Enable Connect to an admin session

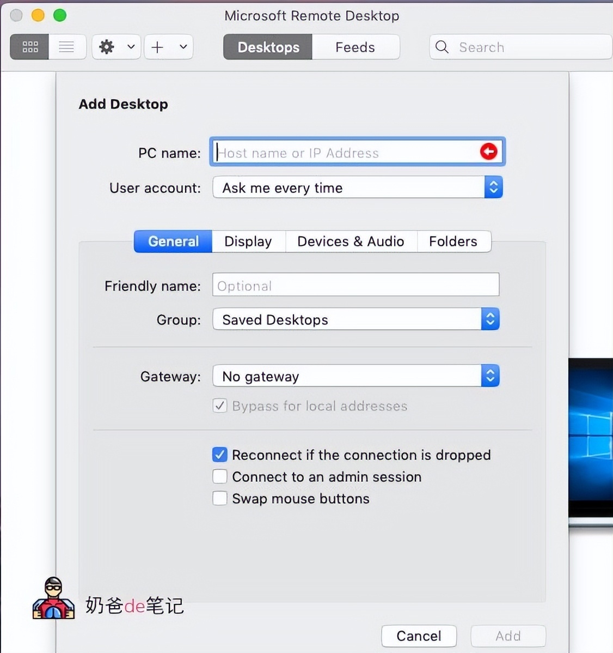pos(219,476)
